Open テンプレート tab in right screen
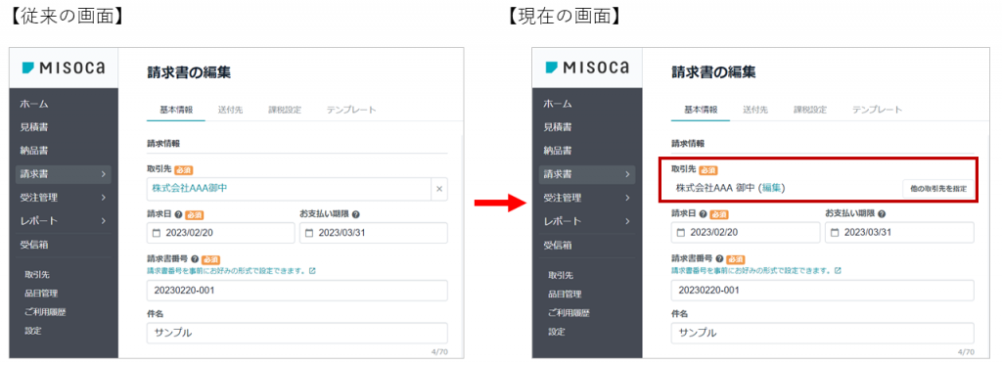 click(877, 110)
